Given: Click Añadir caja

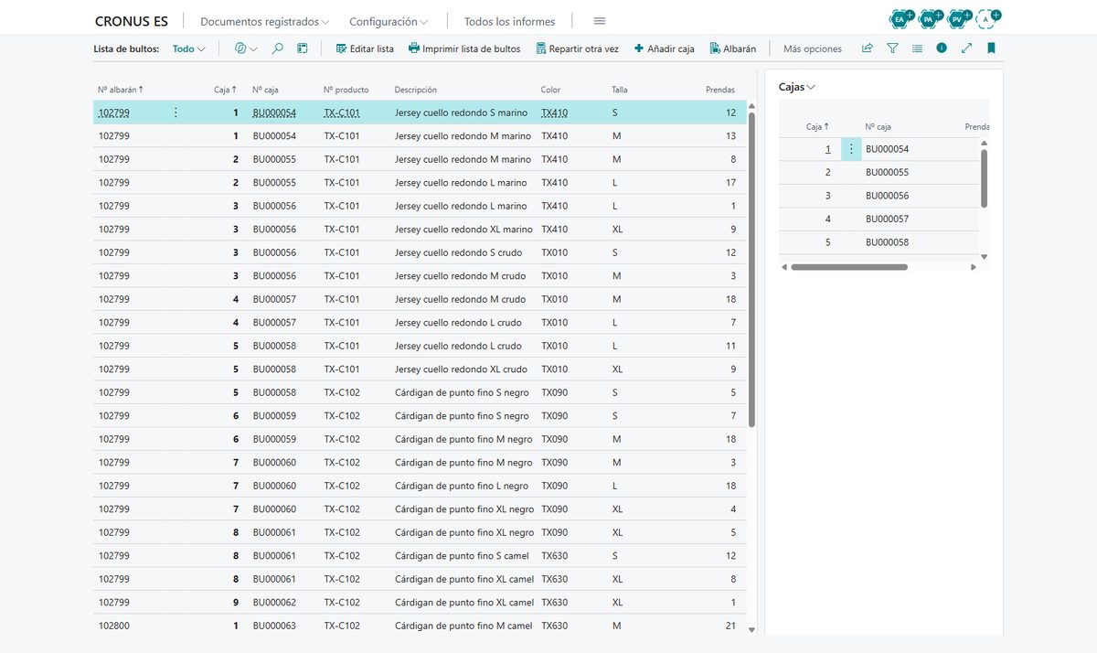Looking at the screenshot, I should point(664,48).
